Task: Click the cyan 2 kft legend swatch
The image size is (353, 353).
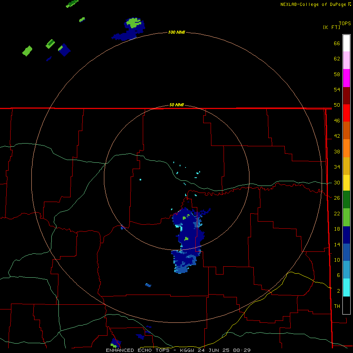Action: [x=346, y=287]
